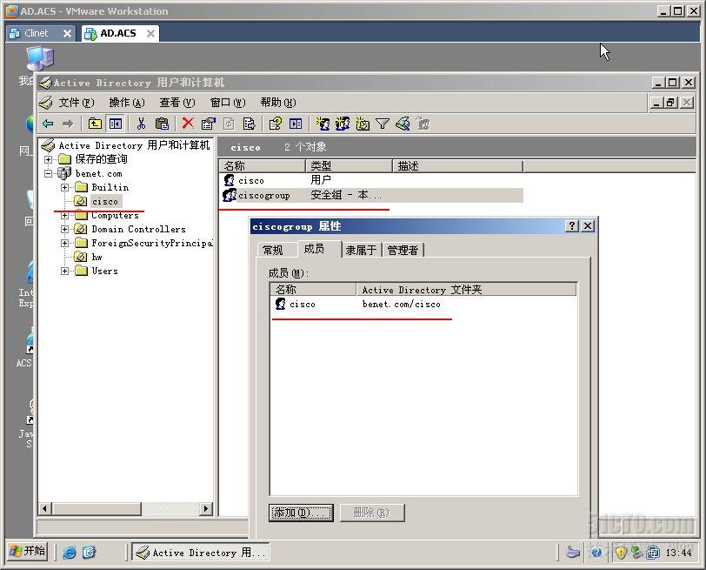Click the Copy/Paste clipboard icon
Viewport: 706px width, 570px height.
tap(162, 124)
